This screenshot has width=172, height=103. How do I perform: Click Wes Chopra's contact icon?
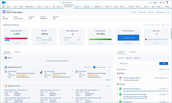click(x=77, y=72)
